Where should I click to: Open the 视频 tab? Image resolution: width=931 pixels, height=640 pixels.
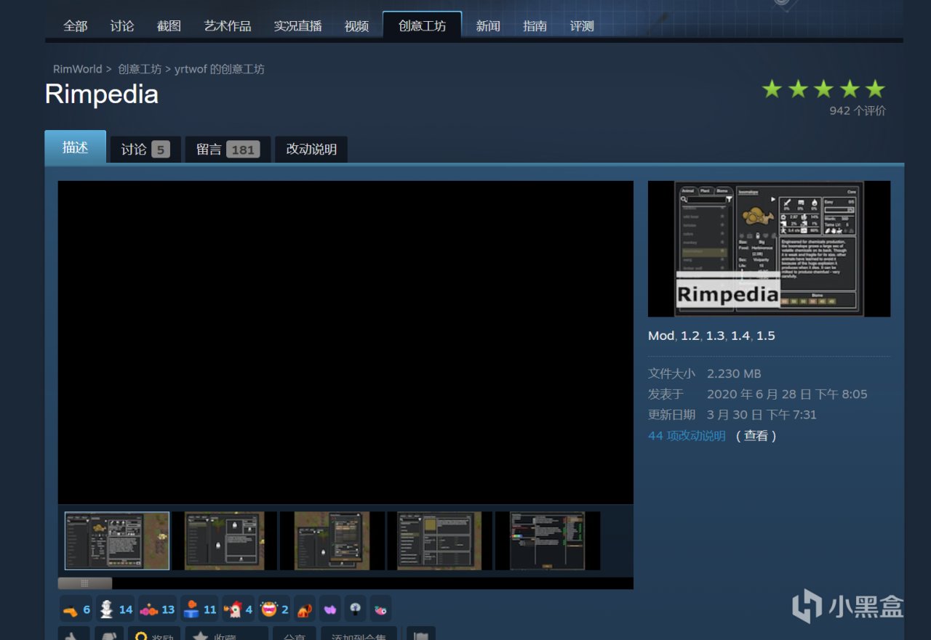356,26
